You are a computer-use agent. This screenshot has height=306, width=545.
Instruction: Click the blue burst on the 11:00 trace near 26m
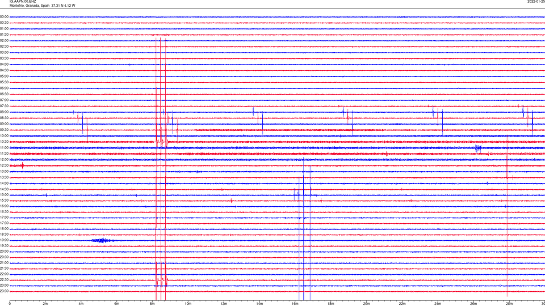tap(478, 148)
